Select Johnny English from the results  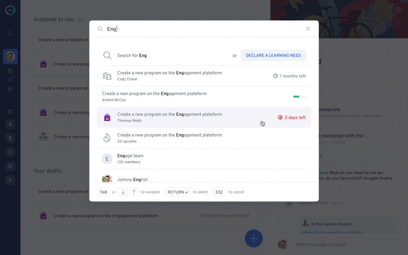pyautogui.click(x=132, y=179)
